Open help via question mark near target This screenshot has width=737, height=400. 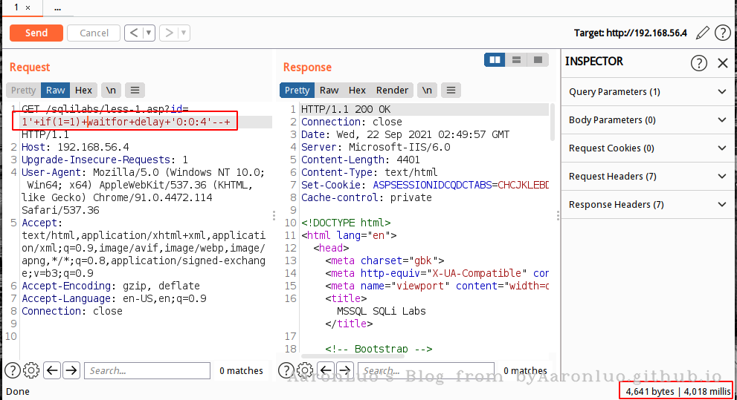(722, 33)
